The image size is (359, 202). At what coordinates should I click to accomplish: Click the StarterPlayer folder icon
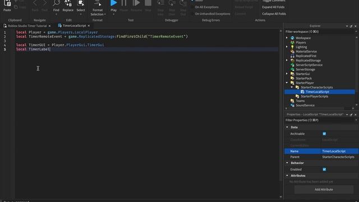[292, 82]
